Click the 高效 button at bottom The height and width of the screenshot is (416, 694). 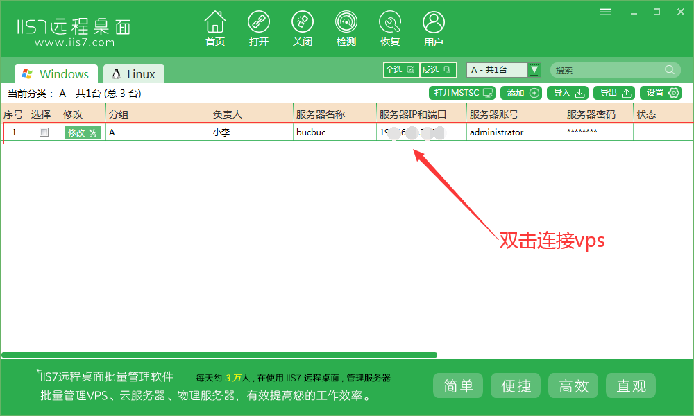[573, 385]
